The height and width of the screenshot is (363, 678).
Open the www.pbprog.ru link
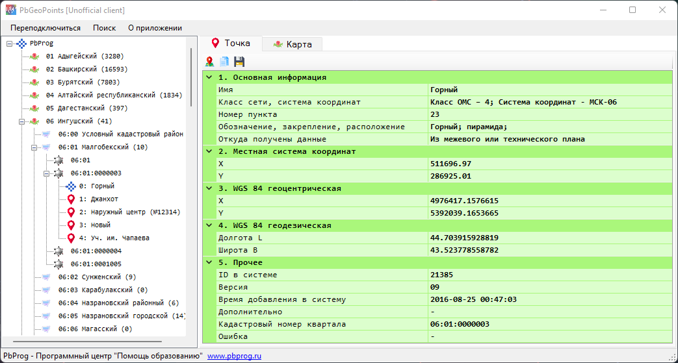pyautogui.click(x=234, y=356)
